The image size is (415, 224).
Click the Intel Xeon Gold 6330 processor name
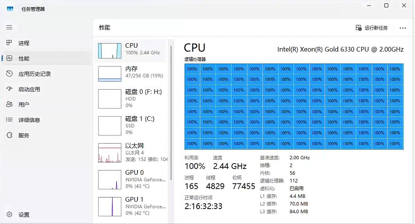pos(340,49)
